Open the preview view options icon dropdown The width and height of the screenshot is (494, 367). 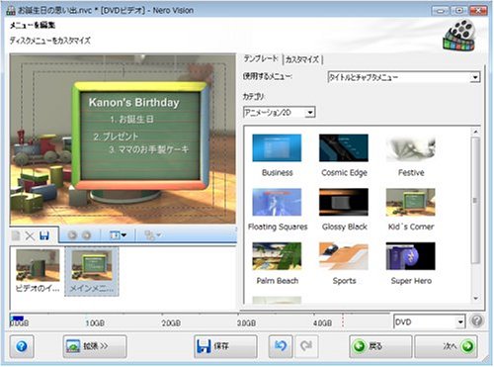coord(118,235)
